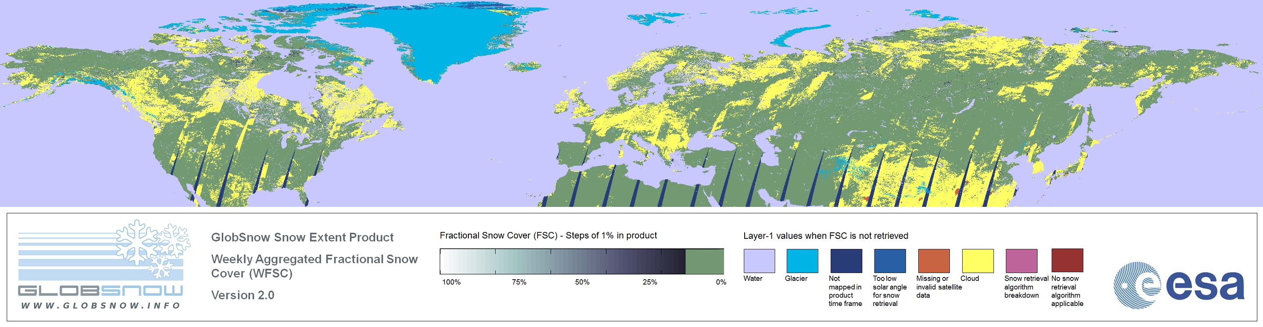Click the green 0% snow cover block
The image size is (1263, 327).
705,261
